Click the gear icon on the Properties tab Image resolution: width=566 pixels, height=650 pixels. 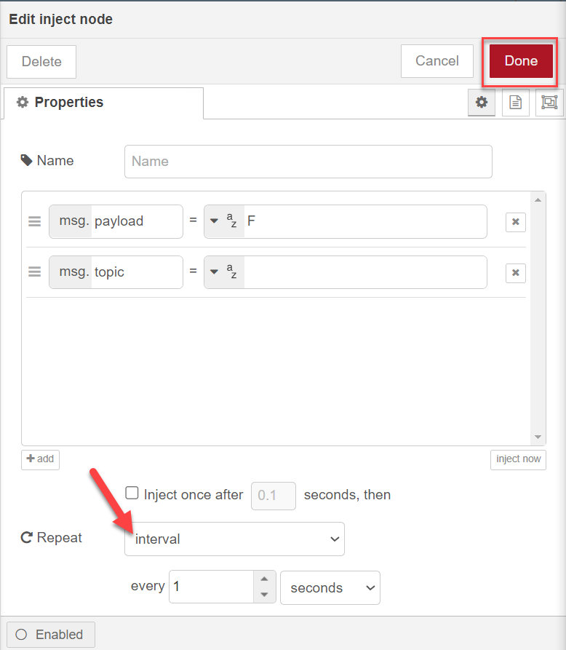[x=22, y=102]
